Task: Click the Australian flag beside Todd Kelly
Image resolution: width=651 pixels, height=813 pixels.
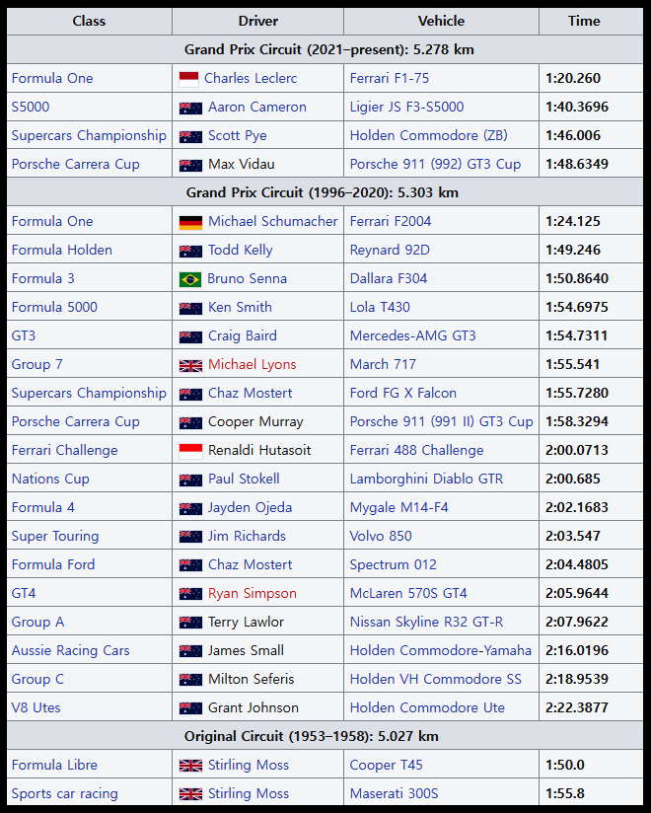Action: tap(190, 251)
